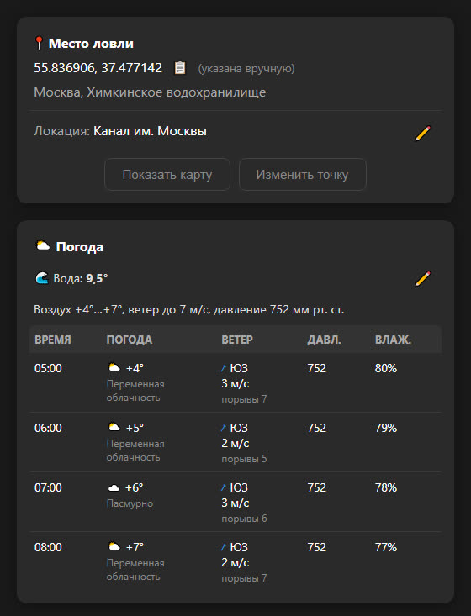Image resolution: width=471 pixels, height=616 pixels.
Task: Click the water temperature value 9,5°
Action: 97,278
